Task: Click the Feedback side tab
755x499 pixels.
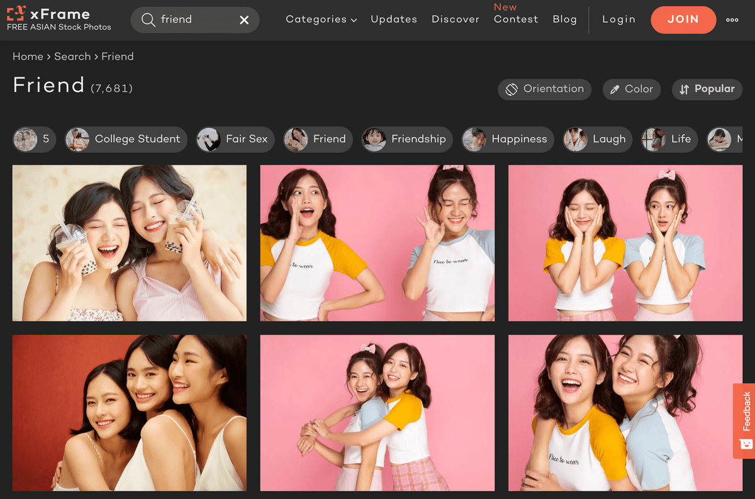Action: (x=745, y=420)
